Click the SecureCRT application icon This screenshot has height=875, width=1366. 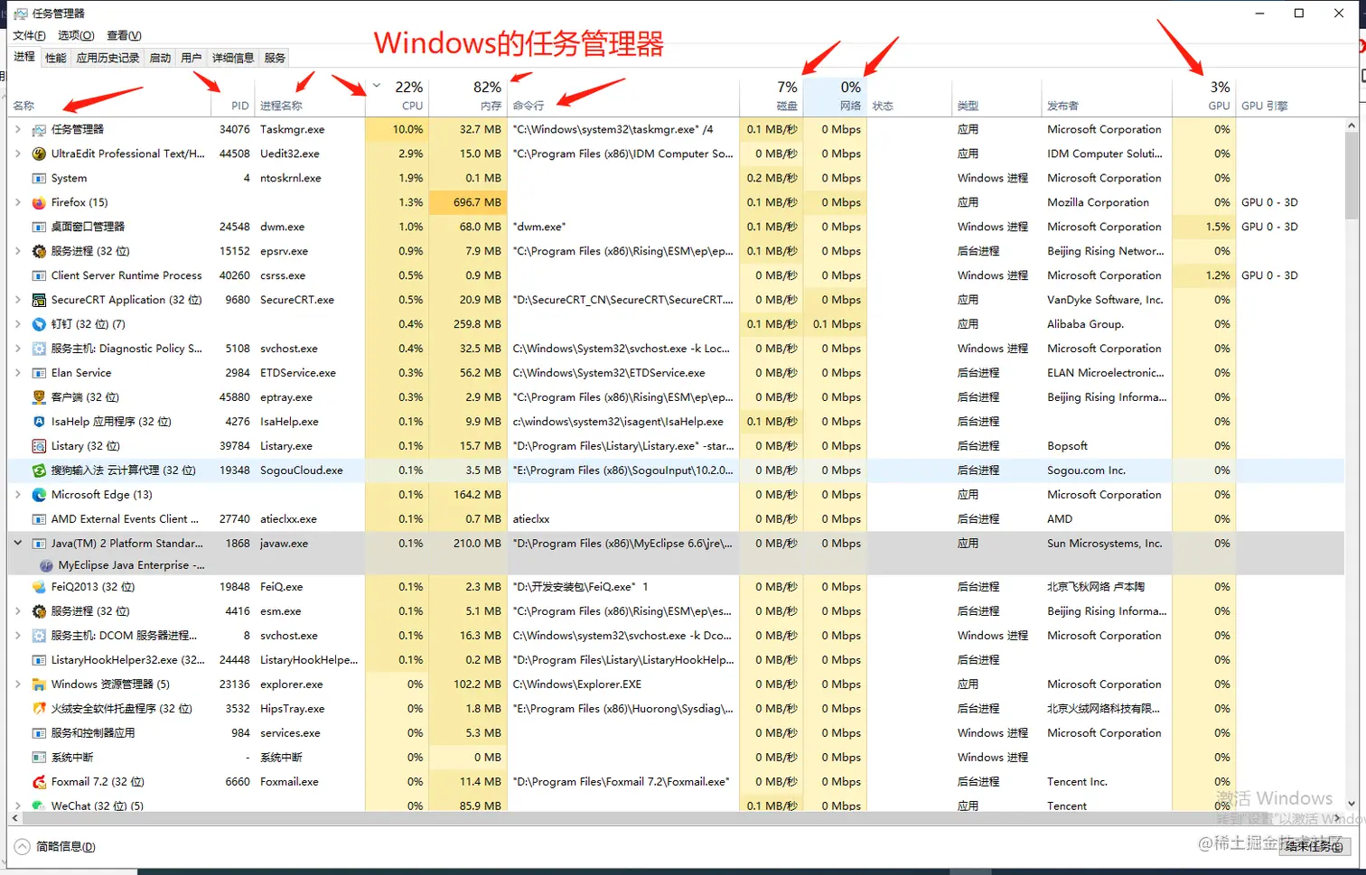[x=37, y=300]
